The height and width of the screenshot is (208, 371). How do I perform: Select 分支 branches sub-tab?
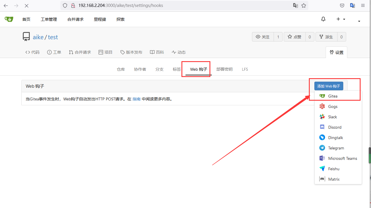click(x=159, y=69)
